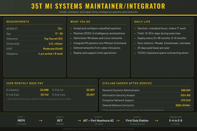Screen dimensions: 197x131
Task: Click the 35T MI Systems Maintainer/Integrator title
Action: tap(98, 6)
